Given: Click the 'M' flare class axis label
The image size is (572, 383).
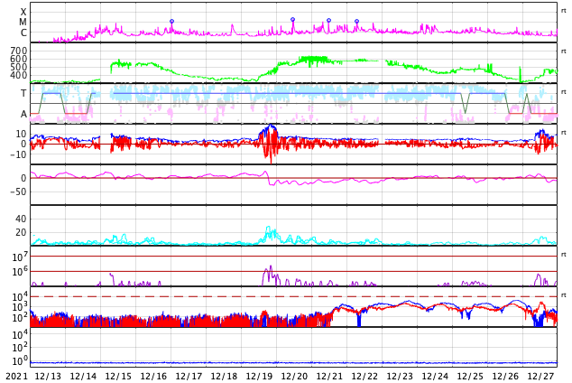Looking at the screenshot, I should pos(23,23).
